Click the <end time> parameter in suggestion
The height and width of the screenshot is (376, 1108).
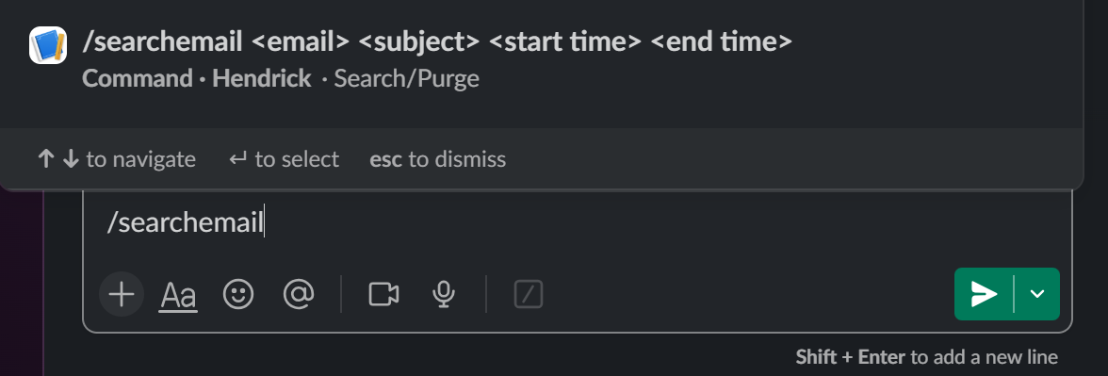(x=721, y=41)
